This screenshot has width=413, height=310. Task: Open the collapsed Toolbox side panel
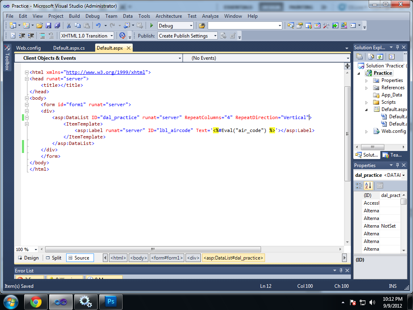[x=7, y=57]
